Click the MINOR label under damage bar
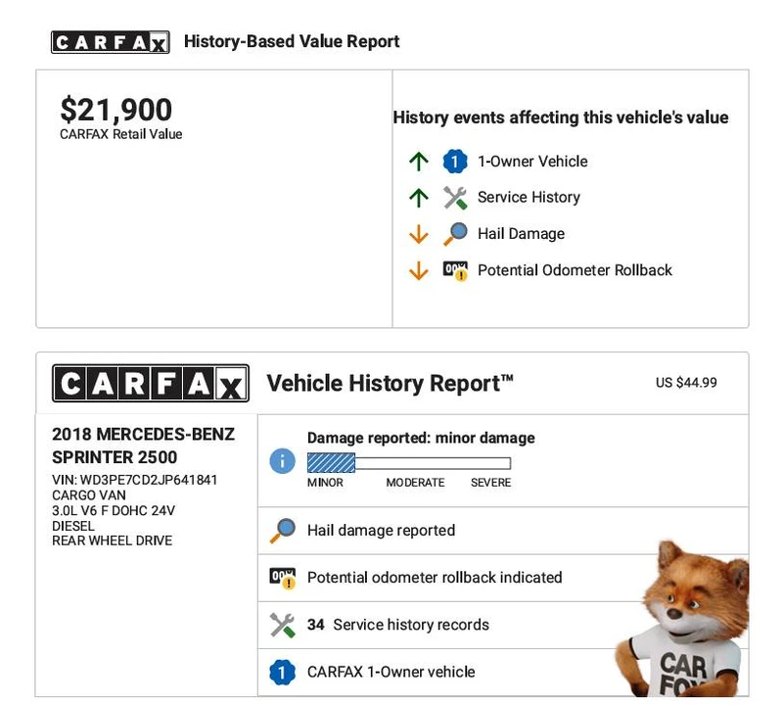783x705 pixels. tap(325, 483)
